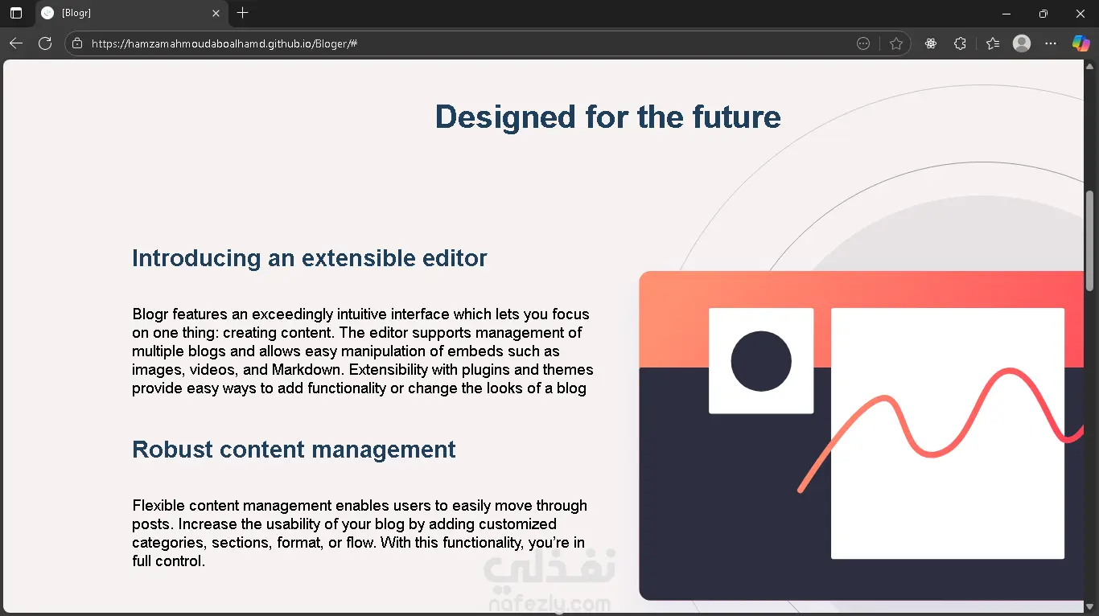The height and width of the screenshot is (616, 1099).
Task: Open the Copilot sidebar icon
Action: [1080, 43]
